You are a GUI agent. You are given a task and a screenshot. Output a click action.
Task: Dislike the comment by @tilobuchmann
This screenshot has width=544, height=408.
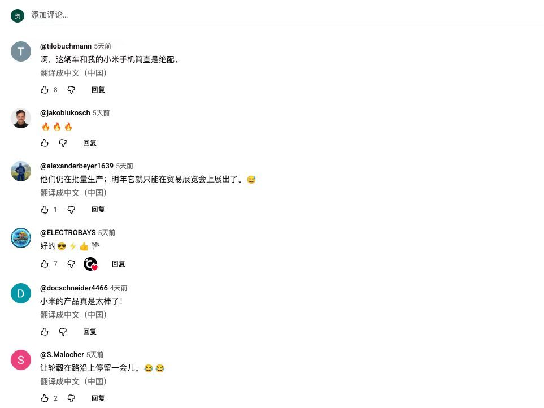[x=71, y=90]
